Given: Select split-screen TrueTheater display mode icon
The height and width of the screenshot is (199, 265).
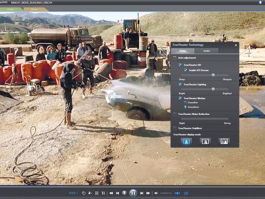Looking at the screenshot, I should coord(205,142).
